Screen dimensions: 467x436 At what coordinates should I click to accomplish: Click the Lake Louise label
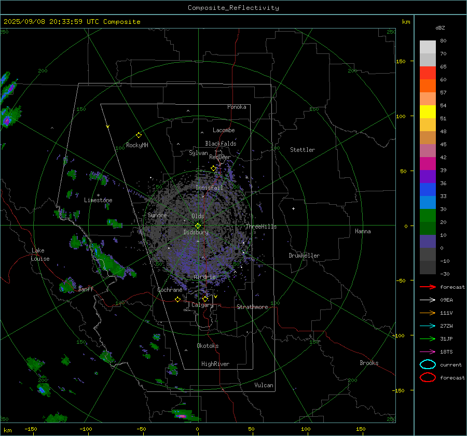click(40, 255)
